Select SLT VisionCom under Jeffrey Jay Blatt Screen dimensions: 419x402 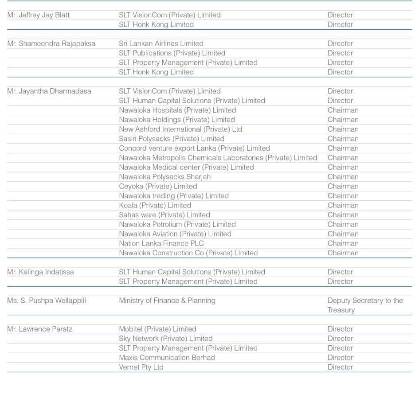[x=170, y=15]
